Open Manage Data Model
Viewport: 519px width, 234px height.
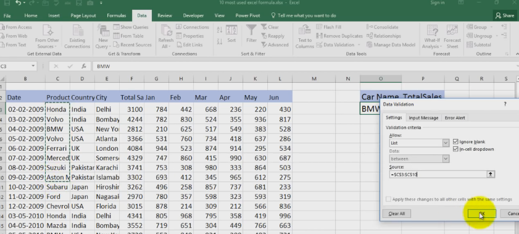click(391, 44)
